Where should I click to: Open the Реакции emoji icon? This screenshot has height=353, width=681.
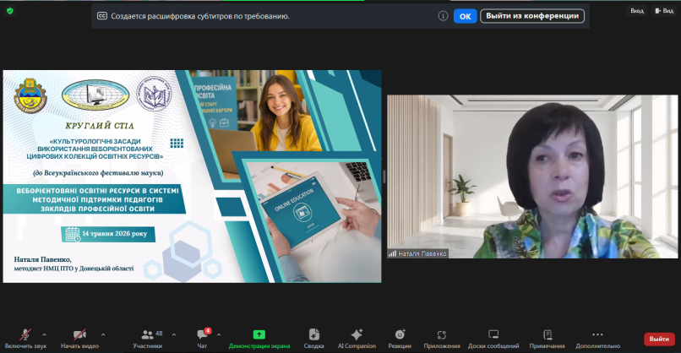[400, 334]
